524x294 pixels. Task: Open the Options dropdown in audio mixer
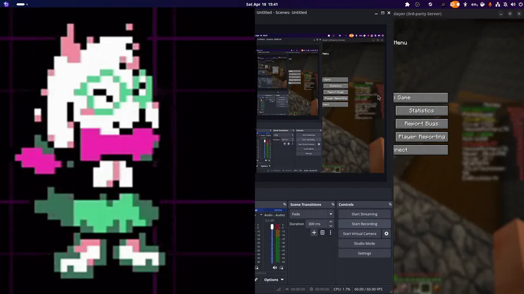274,279
